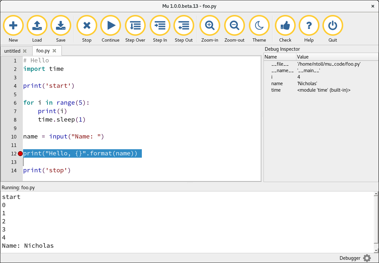Click the for i in range(5) line
Viewport: 379px width, 263px height.
click(56, 103)
